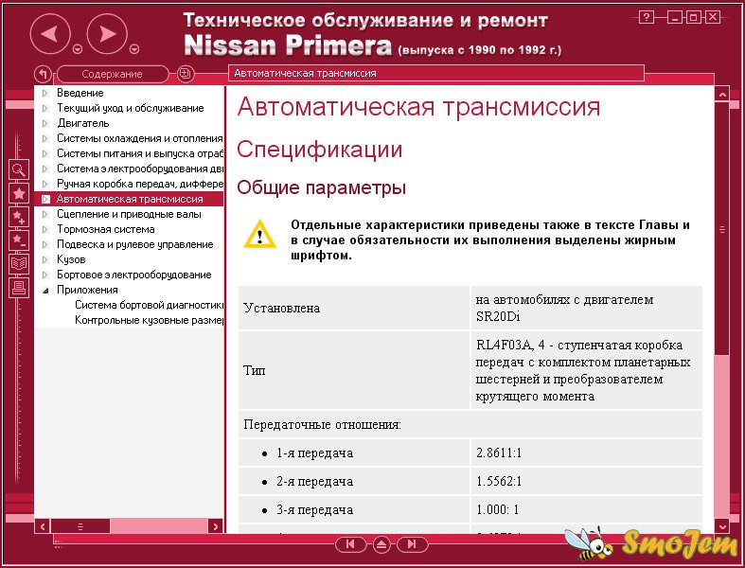
Task: Click the help question mark button
Action: (647, 18)
